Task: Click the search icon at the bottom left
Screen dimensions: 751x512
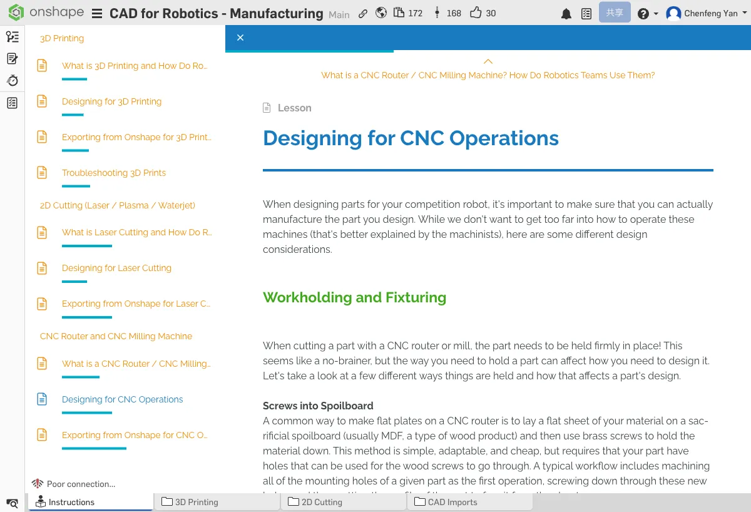Action: [12, 503]
